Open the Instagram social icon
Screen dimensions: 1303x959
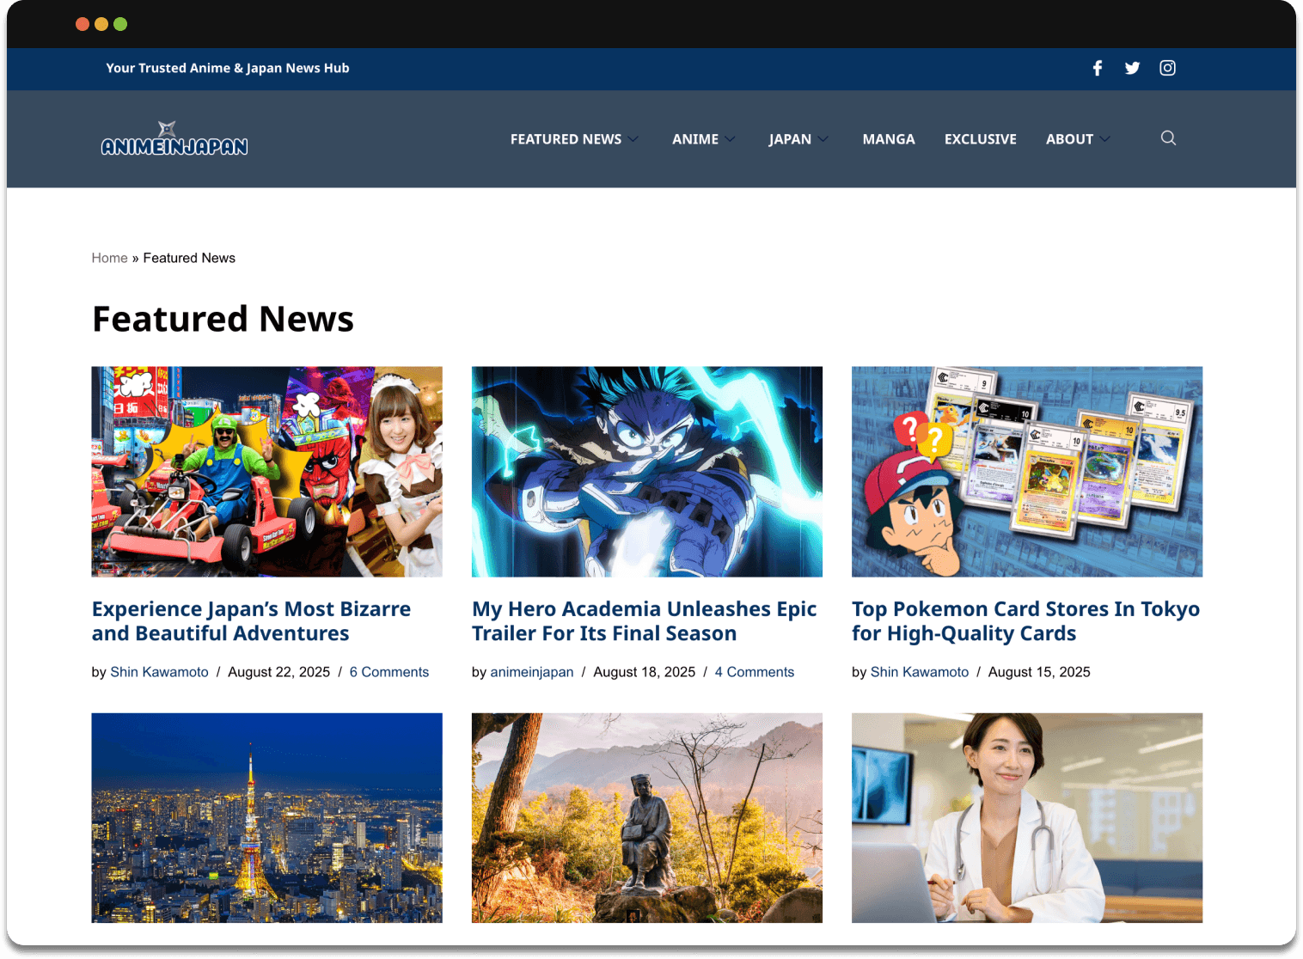(x=1167, y=68)
